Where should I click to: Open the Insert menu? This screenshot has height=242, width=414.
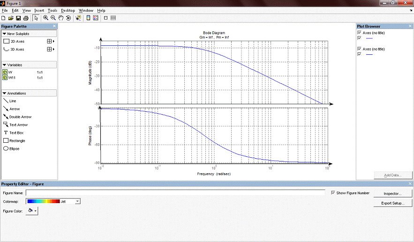39,10
